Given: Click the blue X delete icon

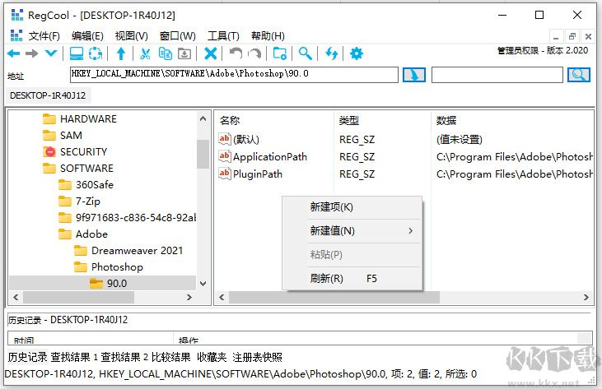Looking at the screenshot, I should (x=210, y=53).
